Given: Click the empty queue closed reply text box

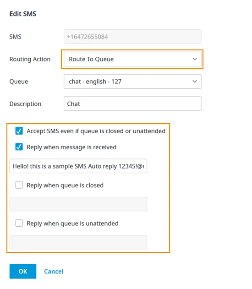Looking at the screenshot, I should pos(78,204).
